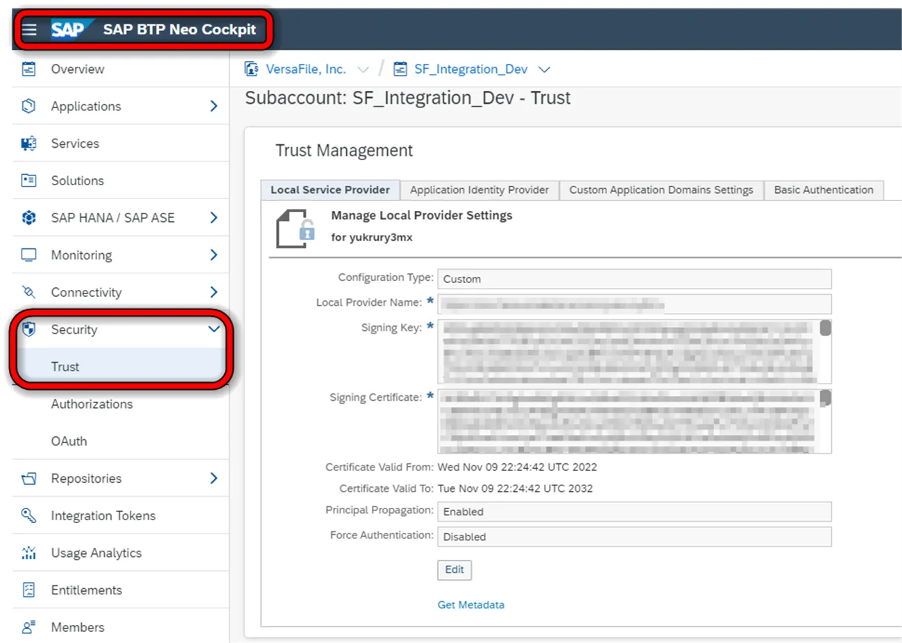Switch to Application Identity Provider tab

pyautogui.click(x=479, y=190)
